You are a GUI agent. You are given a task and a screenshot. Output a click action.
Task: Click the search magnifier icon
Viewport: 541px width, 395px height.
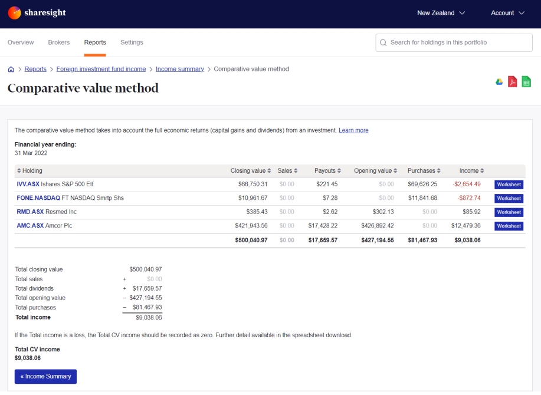[x=383, y=42]
